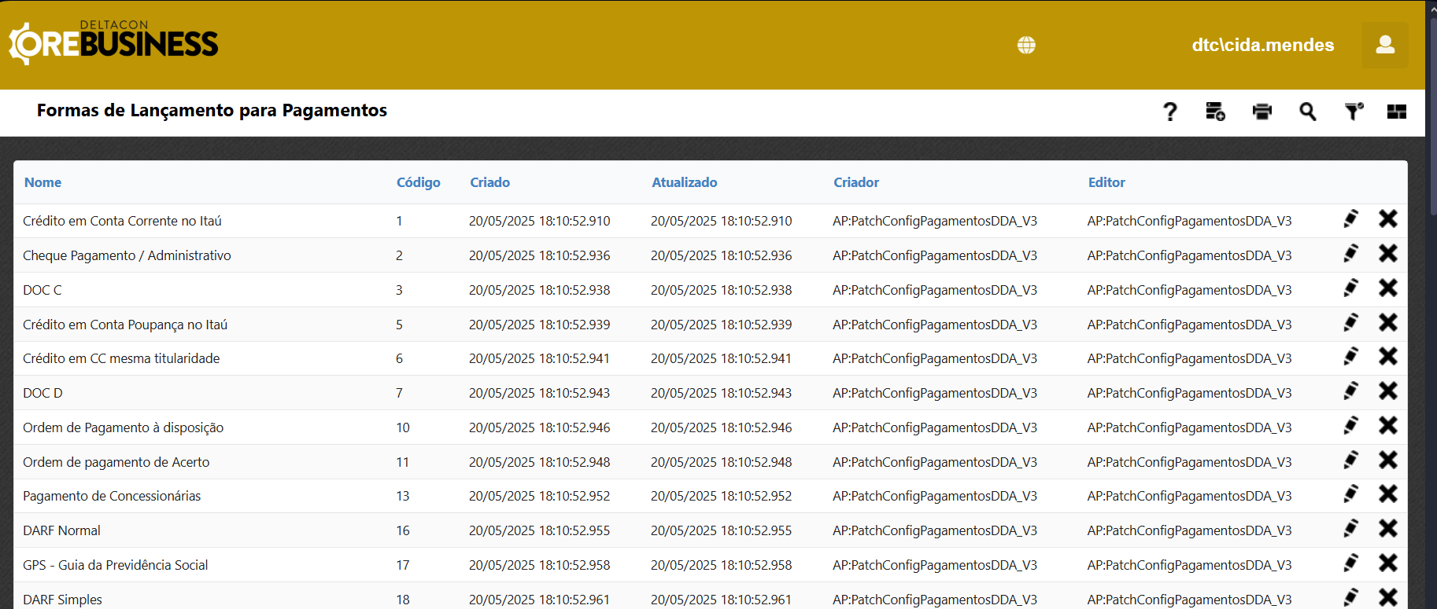Screen dimensions: 1437x609
Task: Edit the DOC C row
Action: (x=1350, y=288)
